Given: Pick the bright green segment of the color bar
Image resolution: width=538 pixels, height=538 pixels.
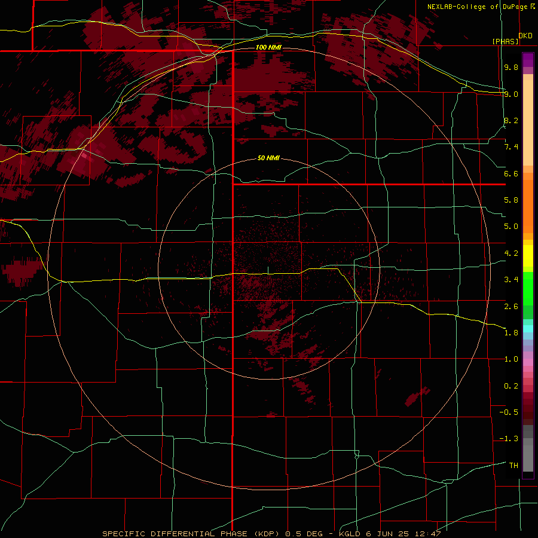Looking at the screenshot, I should click(x=528, y=288).
